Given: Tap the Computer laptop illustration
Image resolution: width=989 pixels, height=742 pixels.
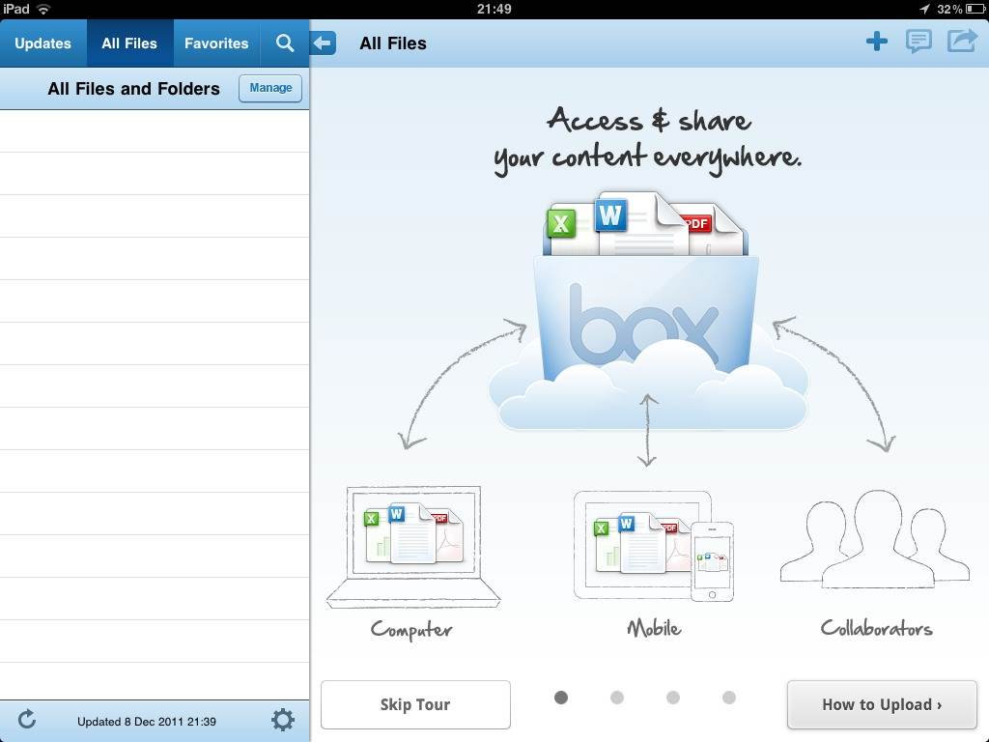Looking at the screenshot, I should coord(413,547).
